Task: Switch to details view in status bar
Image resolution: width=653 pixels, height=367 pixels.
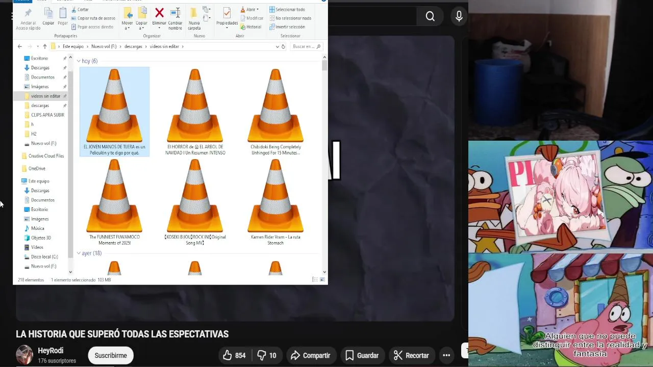Action: 315,280
